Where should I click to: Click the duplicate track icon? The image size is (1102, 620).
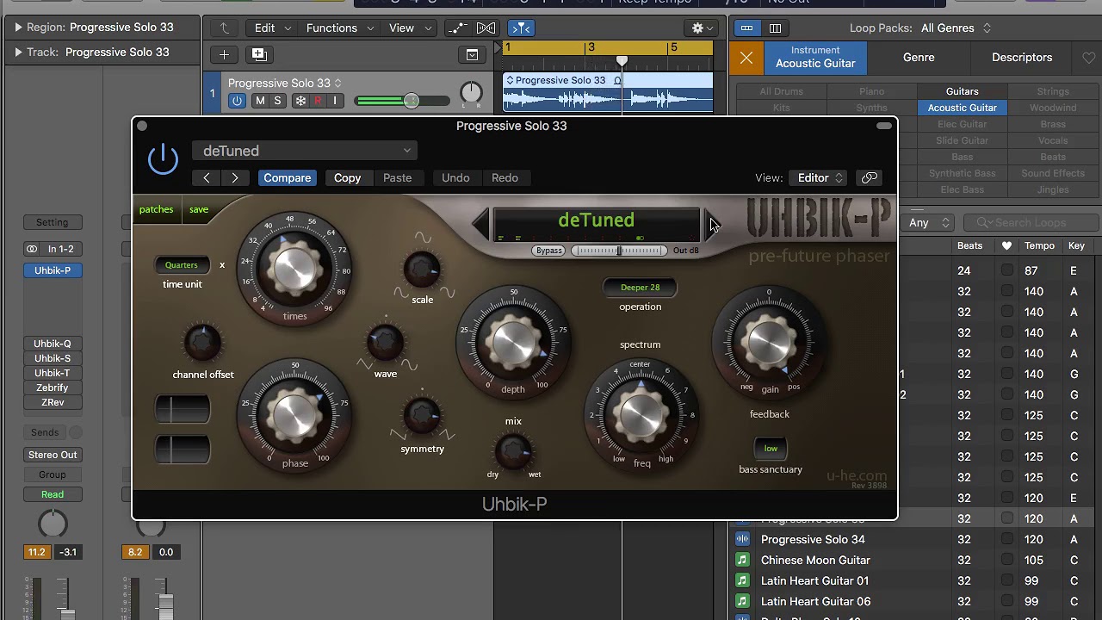(x=258, y=54)
